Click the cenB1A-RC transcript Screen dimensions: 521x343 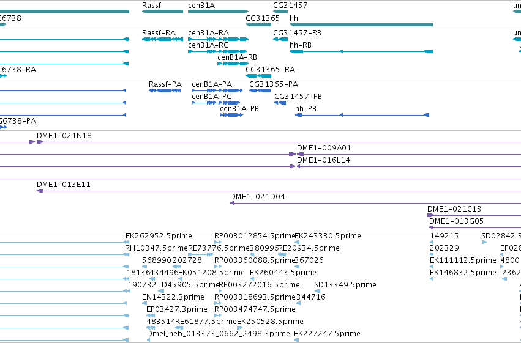pyautogui.click(x=217, y=51)
